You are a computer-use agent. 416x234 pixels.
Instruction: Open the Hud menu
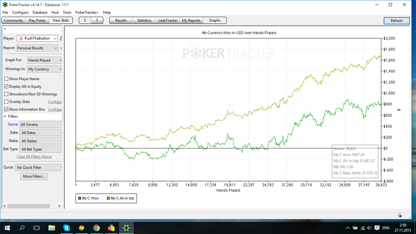55,12
